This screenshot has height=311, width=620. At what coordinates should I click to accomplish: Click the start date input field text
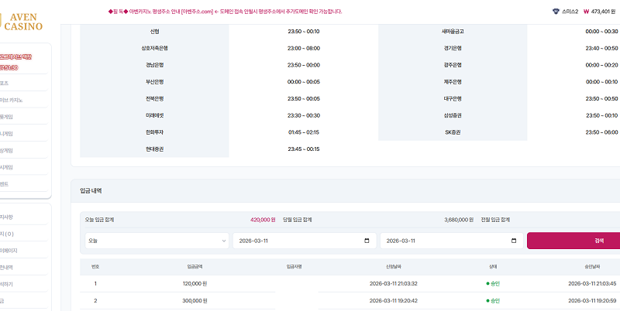tap(263, 241)
